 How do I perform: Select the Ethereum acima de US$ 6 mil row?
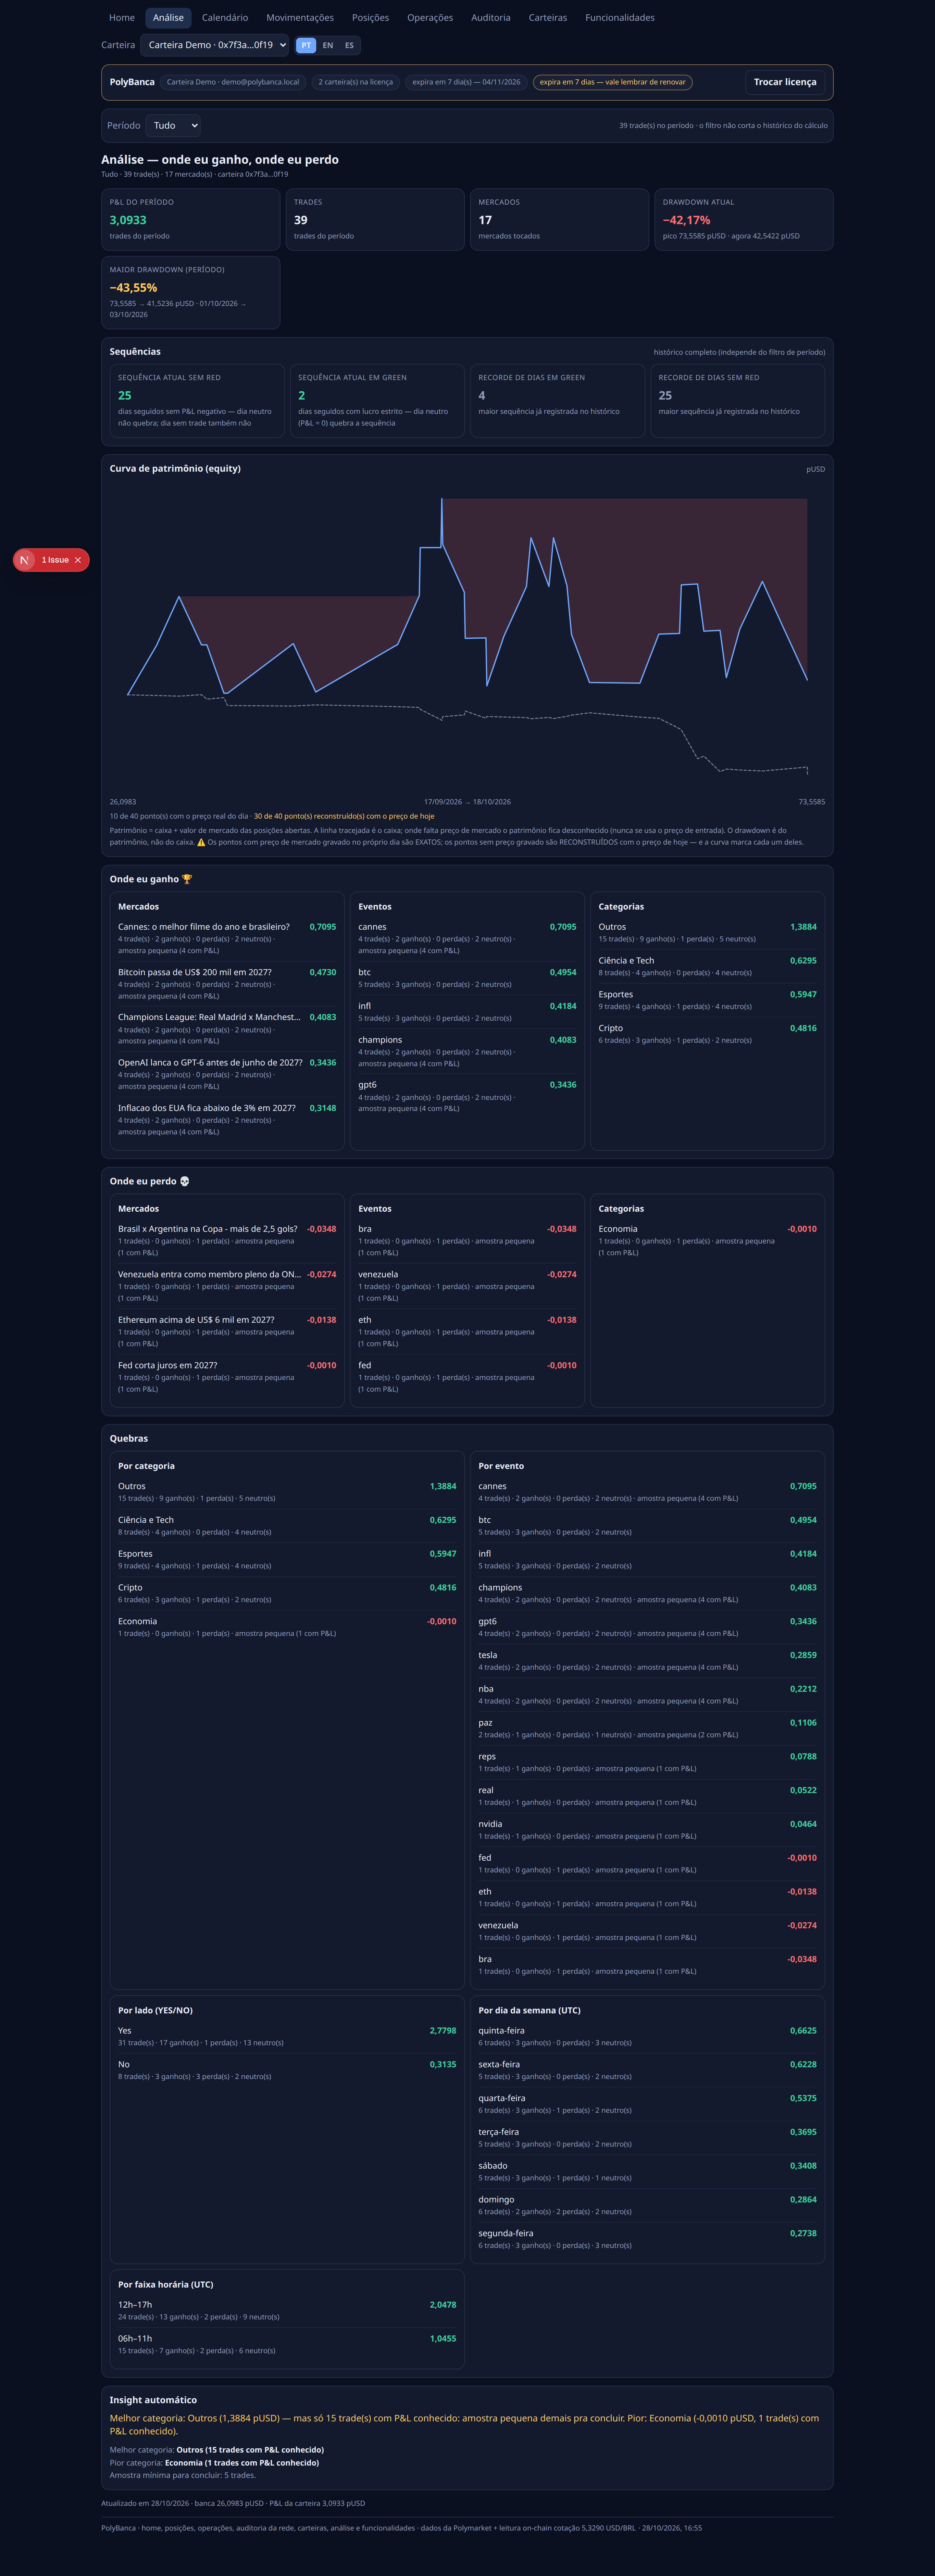(227, 1331)
